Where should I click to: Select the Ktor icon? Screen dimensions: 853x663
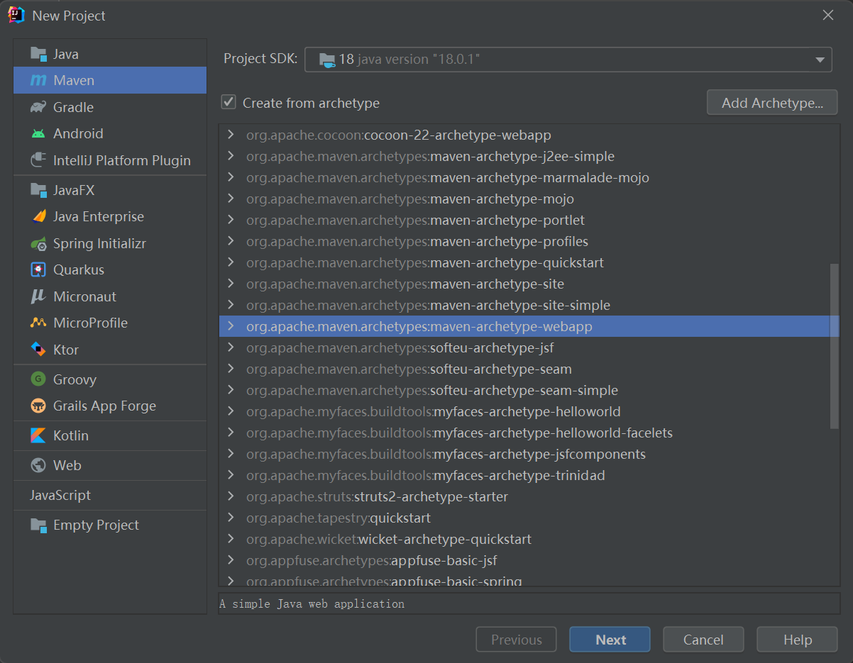tap(38, 350)
